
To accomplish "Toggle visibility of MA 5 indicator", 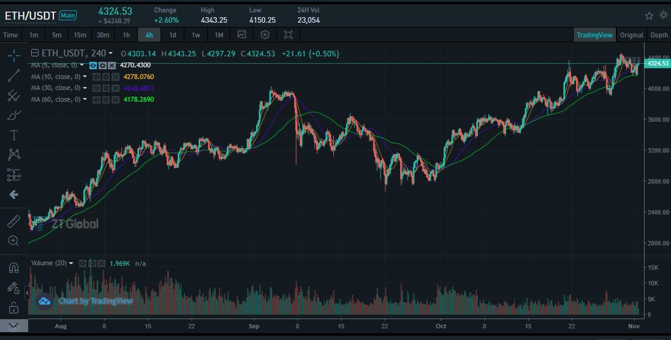I will click(x=93, y=65).
